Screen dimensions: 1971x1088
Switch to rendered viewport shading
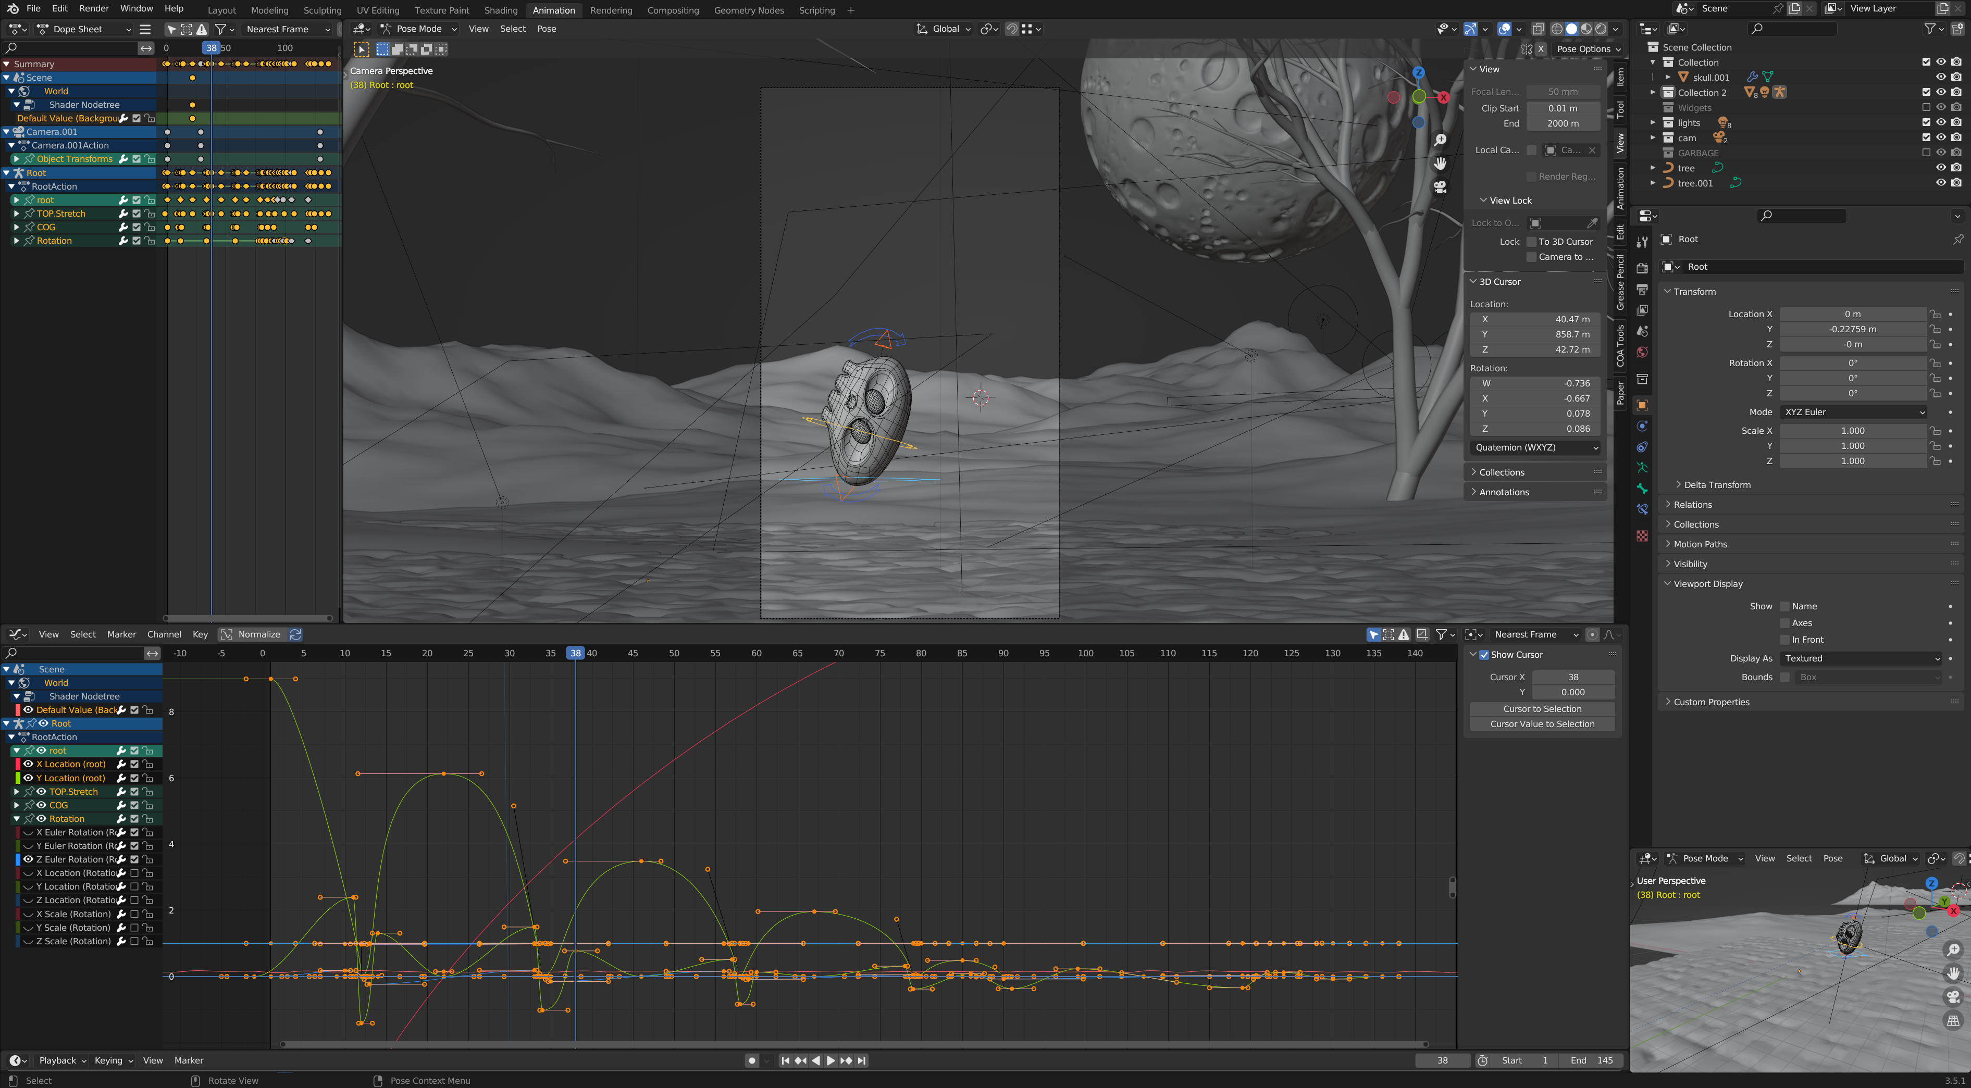tap(1601, 29)
